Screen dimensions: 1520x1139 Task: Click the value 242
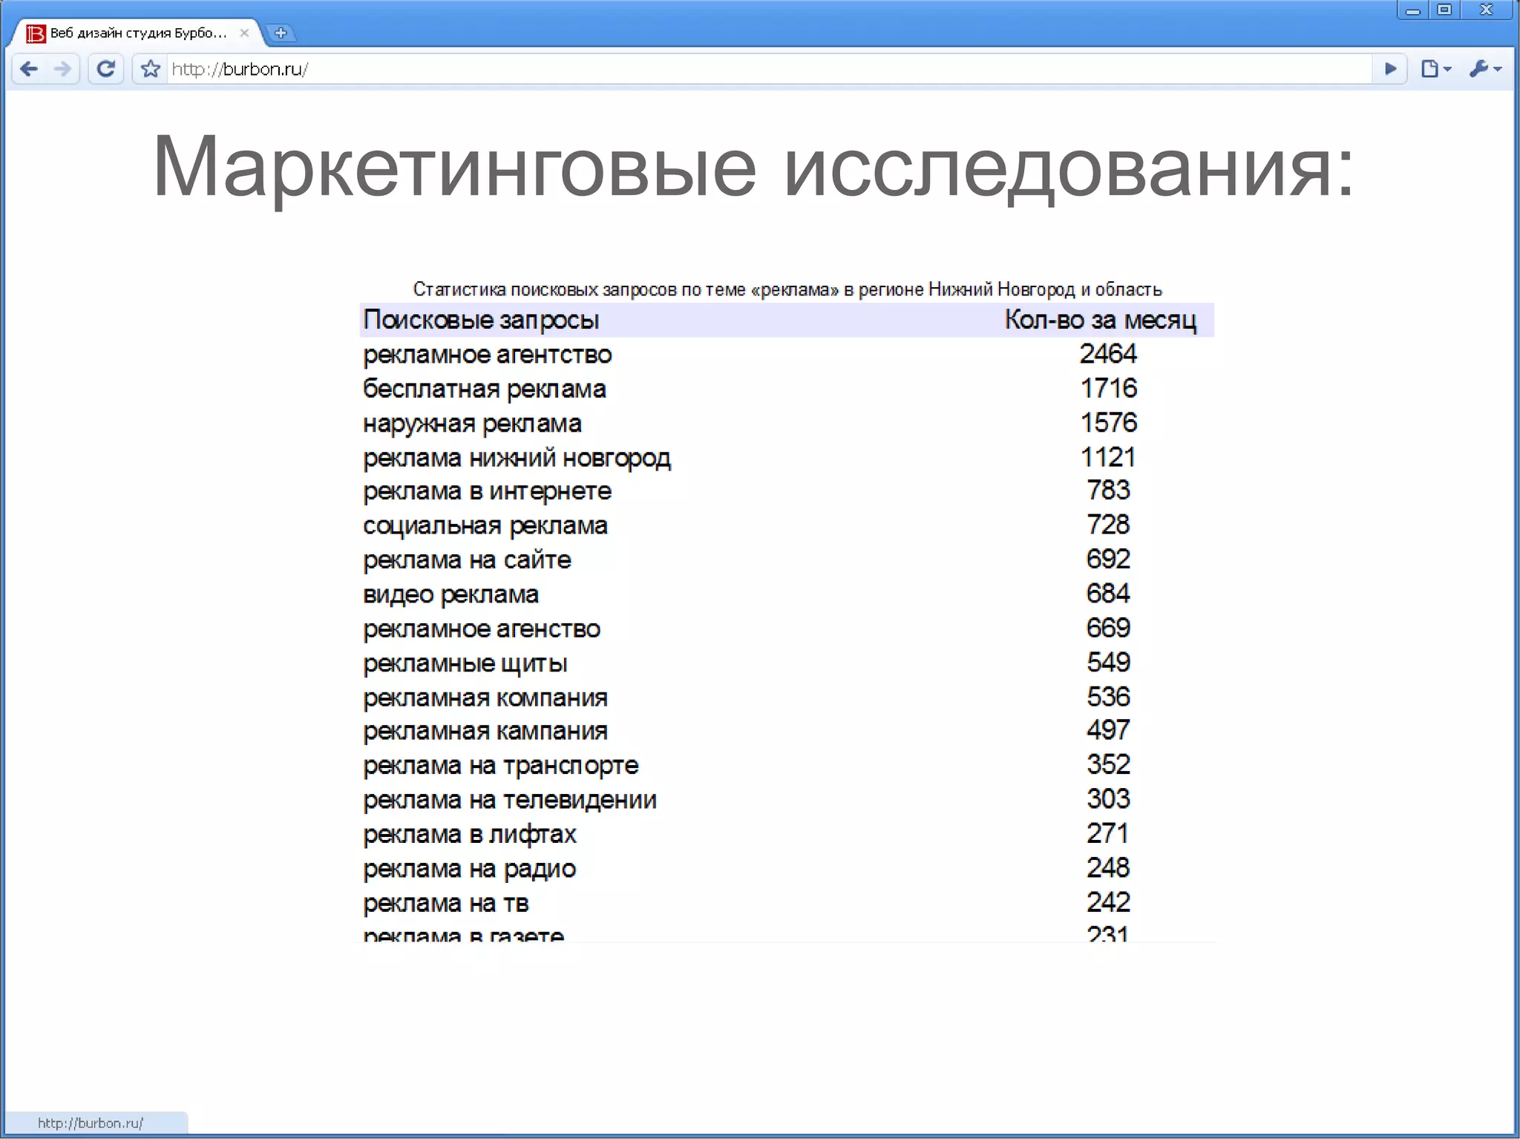click(x=1108, y=902)
